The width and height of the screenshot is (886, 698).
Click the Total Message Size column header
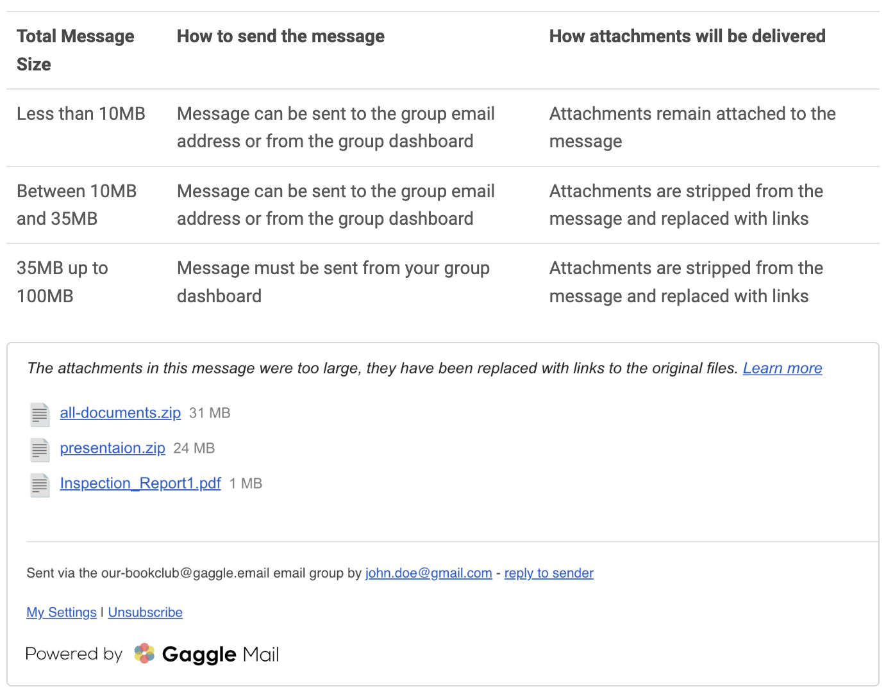click(76, 50)
